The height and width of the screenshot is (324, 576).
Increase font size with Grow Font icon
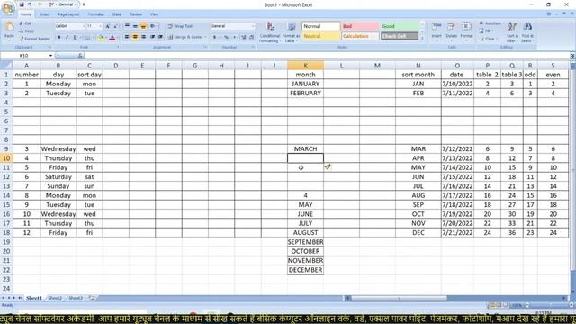pos(108,26)
